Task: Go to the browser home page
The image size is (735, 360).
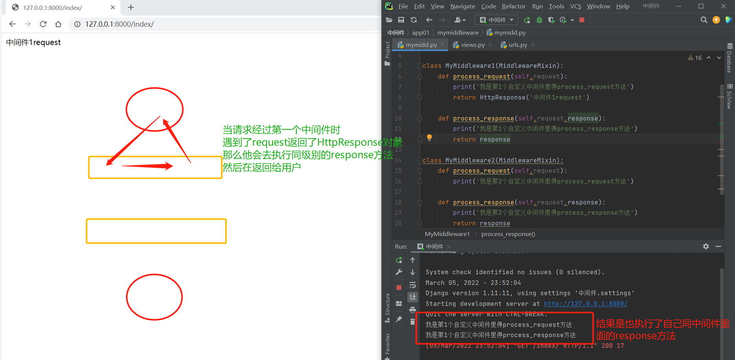Action: click(58, 24)
